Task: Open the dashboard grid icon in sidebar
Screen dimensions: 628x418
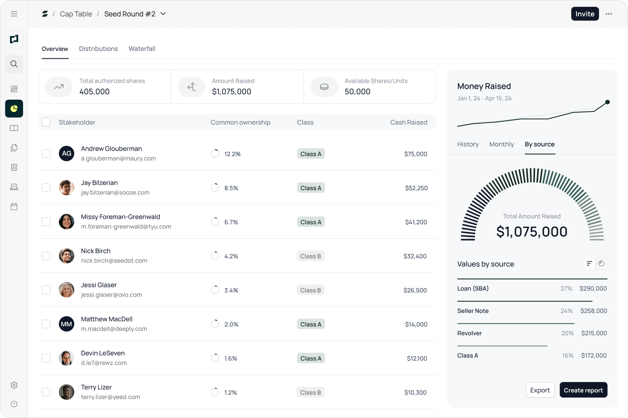Action: coord(14,89)
